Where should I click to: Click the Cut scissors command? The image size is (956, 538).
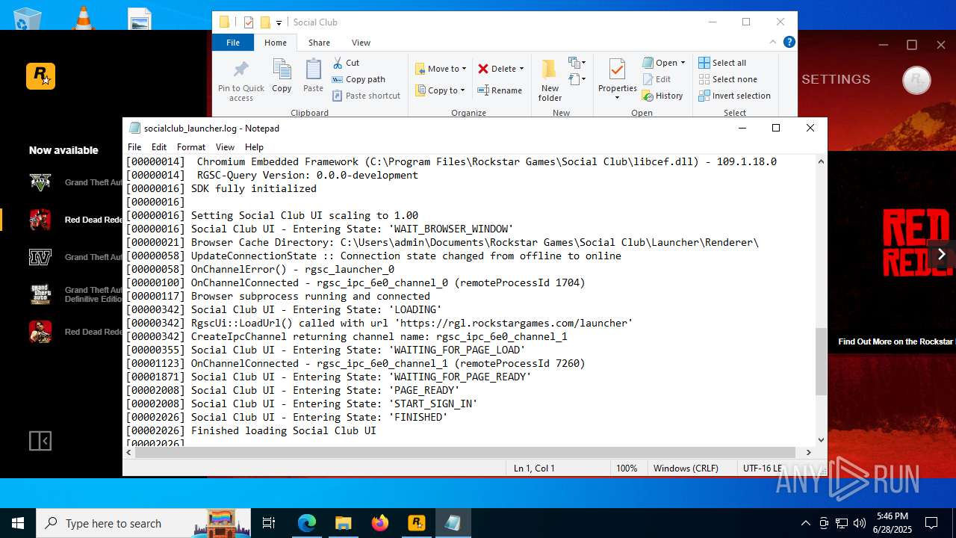click(x=346, y=63)
